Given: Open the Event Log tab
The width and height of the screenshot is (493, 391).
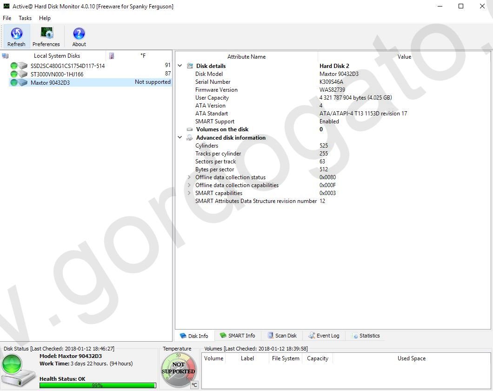Looking at the screenshot, I should click(324, 336).
